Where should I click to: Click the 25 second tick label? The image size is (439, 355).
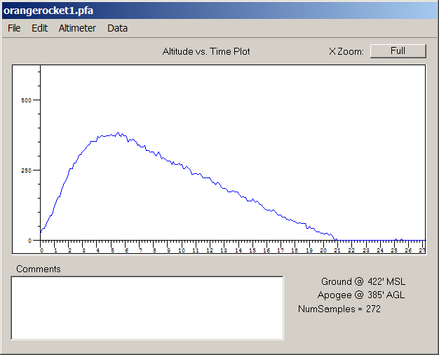[394, 250]
